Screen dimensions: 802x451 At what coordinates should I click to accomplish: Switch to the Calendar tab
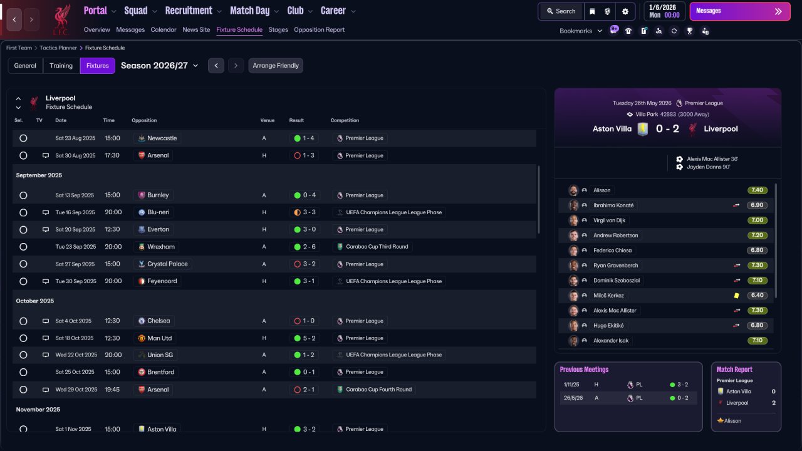click(164, 30)
